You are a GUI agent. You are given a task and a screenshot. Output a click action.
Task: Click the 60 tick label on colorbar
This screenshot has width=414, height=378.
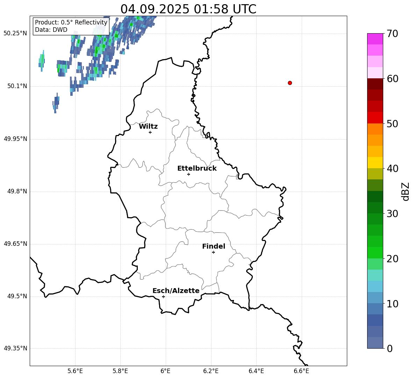tap(392, 79)
